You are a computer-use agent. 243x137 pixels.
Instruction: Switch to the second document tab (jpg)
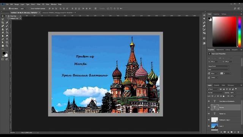pyautogui.click(x=58, y=13)
